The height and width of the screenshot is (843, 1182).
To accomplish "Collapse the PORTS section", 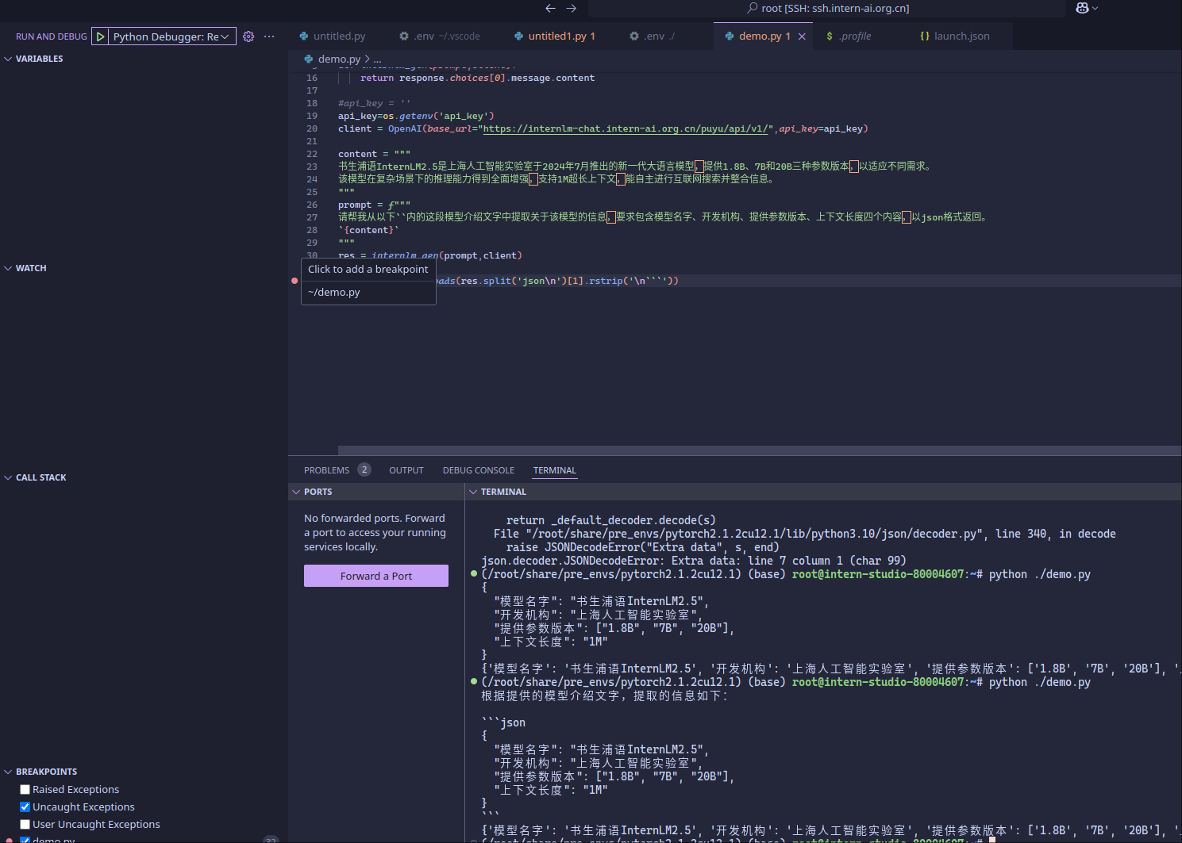I will 318,492.
